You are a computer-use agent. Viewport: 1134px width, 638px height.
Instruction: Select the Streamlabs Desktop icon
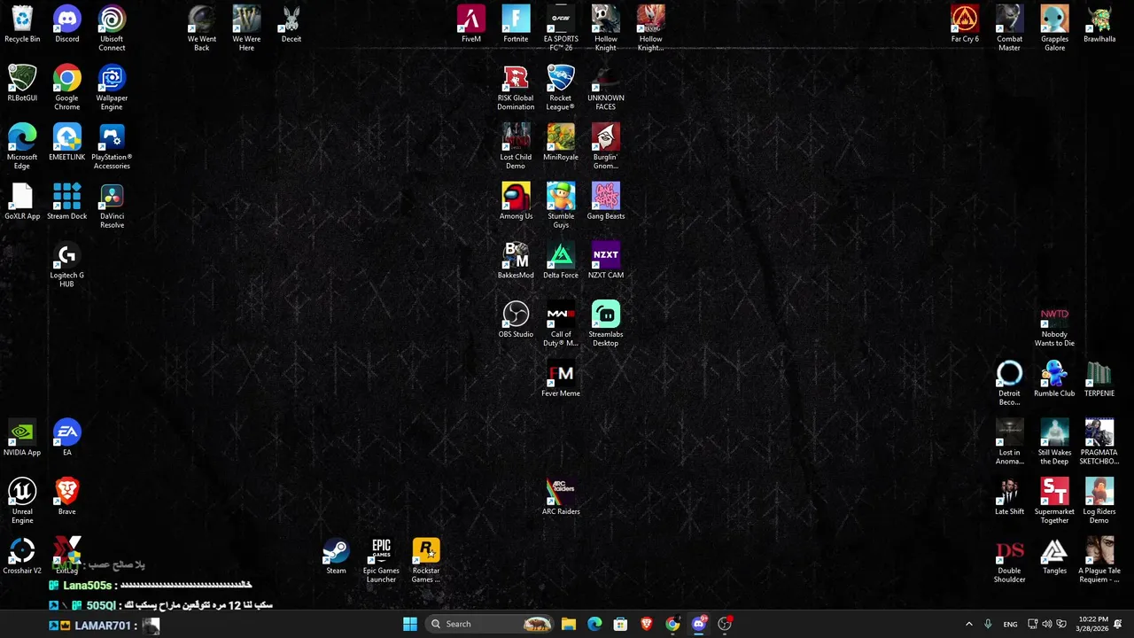point(606,324)
